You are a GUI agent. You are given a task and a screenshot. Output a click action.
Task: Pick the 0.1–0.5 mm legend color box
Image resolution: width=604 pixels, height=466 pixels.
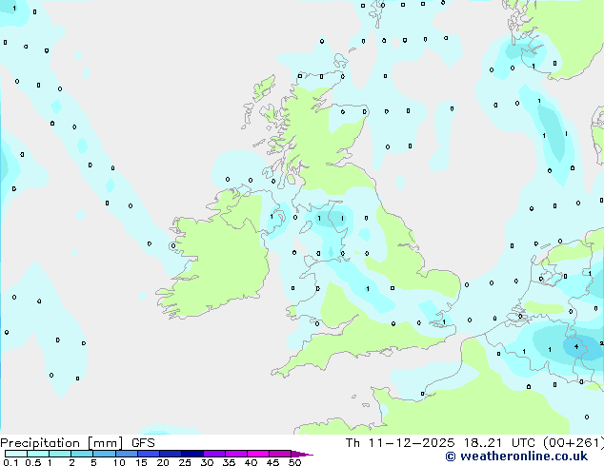click(x=16, y=454)
